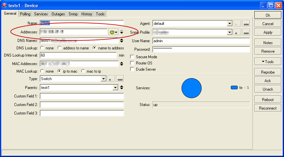Expand the Parents dropdown showing testr1

(115, 88)
